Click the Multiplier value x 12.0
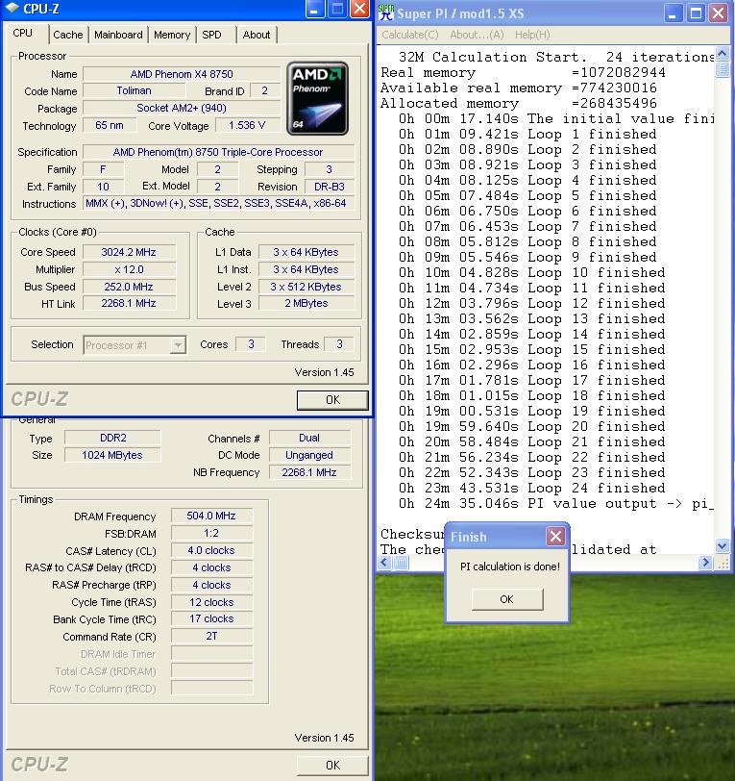 click(x=129, y=269)
